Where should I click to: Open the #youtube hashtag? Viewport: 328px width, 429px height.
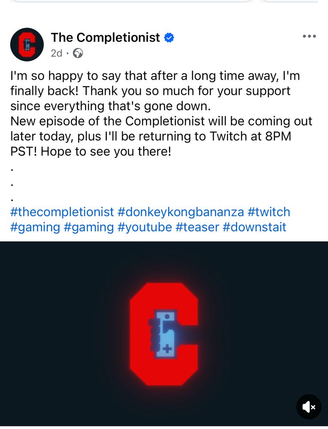click(x=145, y=227)
